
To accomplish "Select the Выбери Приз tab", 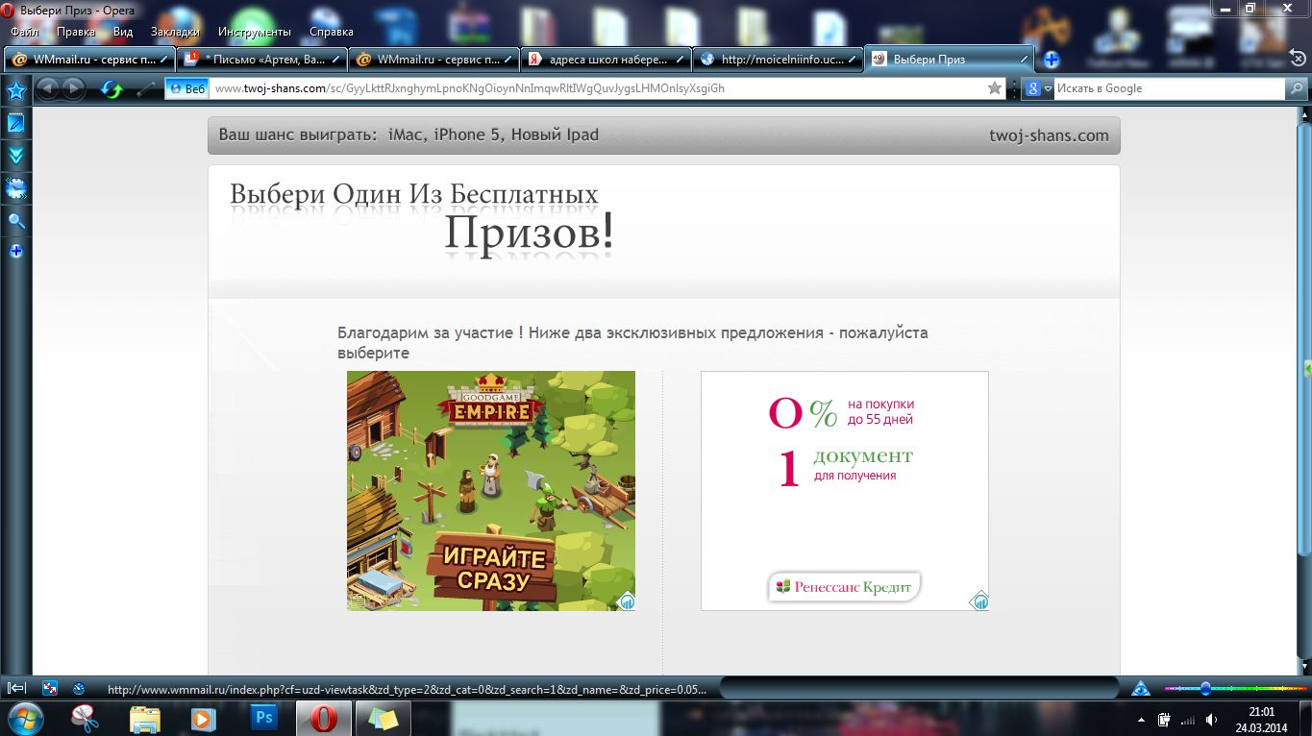I will [x=950, y=59].
